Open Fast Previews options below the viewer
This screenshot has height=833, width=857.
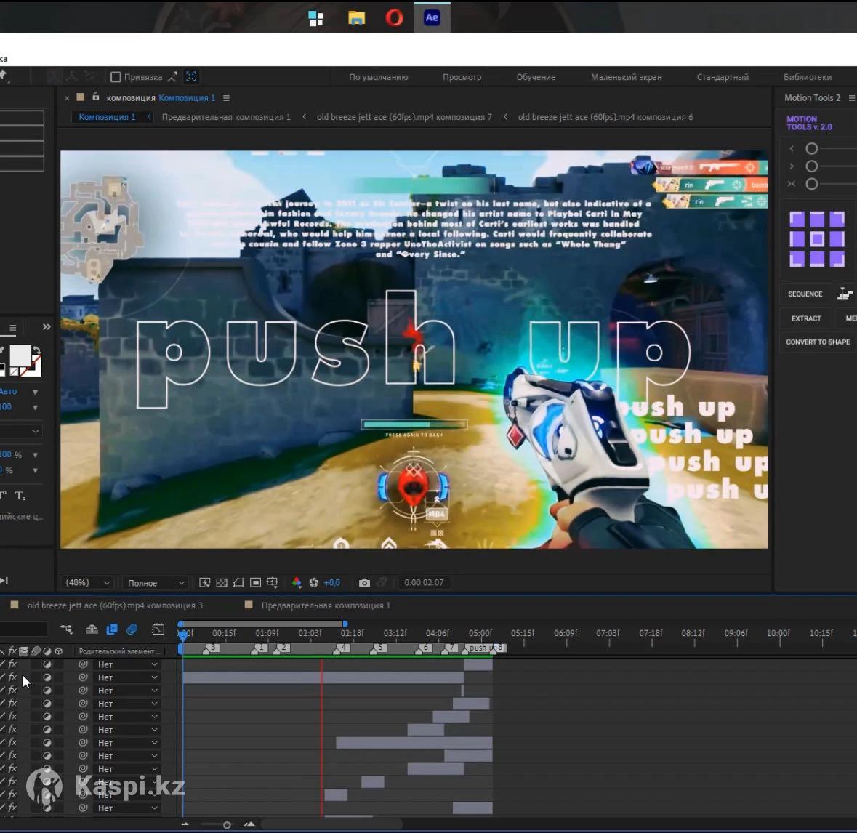204,583
